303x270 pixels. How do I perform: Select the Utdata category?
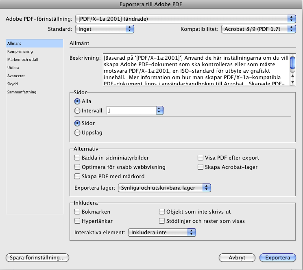point(35,68)
